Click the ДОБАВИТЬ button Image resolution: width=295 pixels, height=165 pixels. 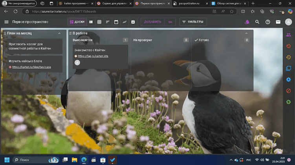153,22
